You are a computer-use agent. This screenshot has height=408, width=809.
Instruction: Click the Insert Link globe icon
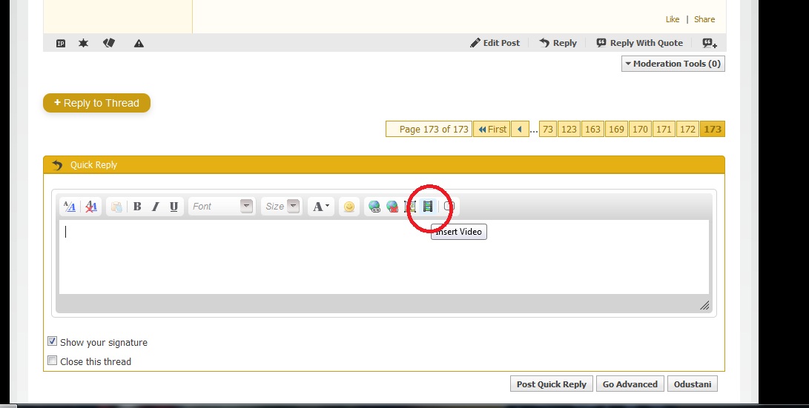[x=374, y=207]
